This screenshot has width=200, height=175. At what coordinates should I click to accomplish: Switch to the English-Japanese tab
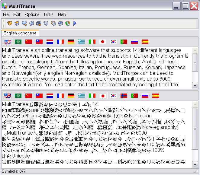[x=20, y=33]
